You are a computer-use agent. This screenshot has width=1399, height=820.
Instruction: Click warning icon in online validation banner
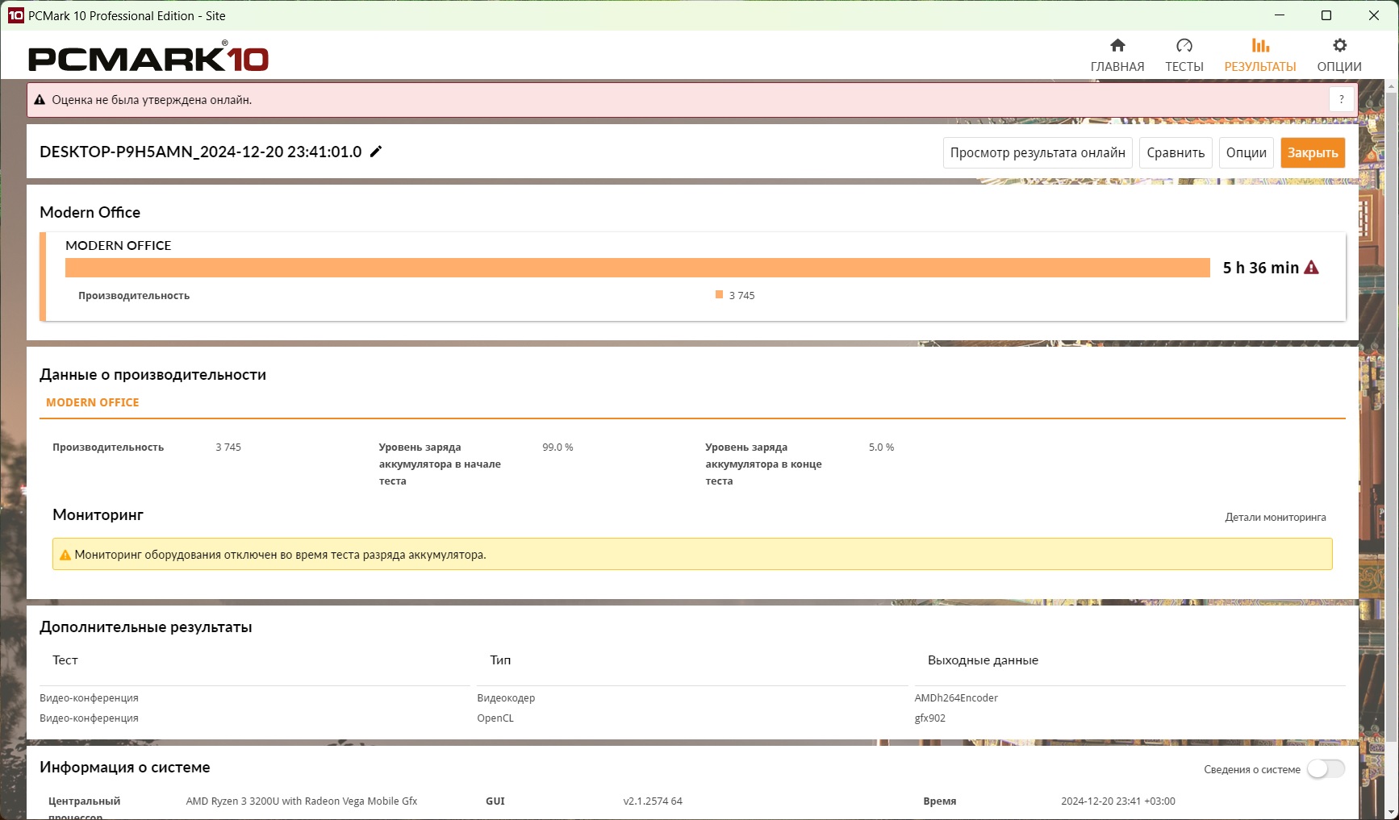pyautogui.click(x=40, y=100)
